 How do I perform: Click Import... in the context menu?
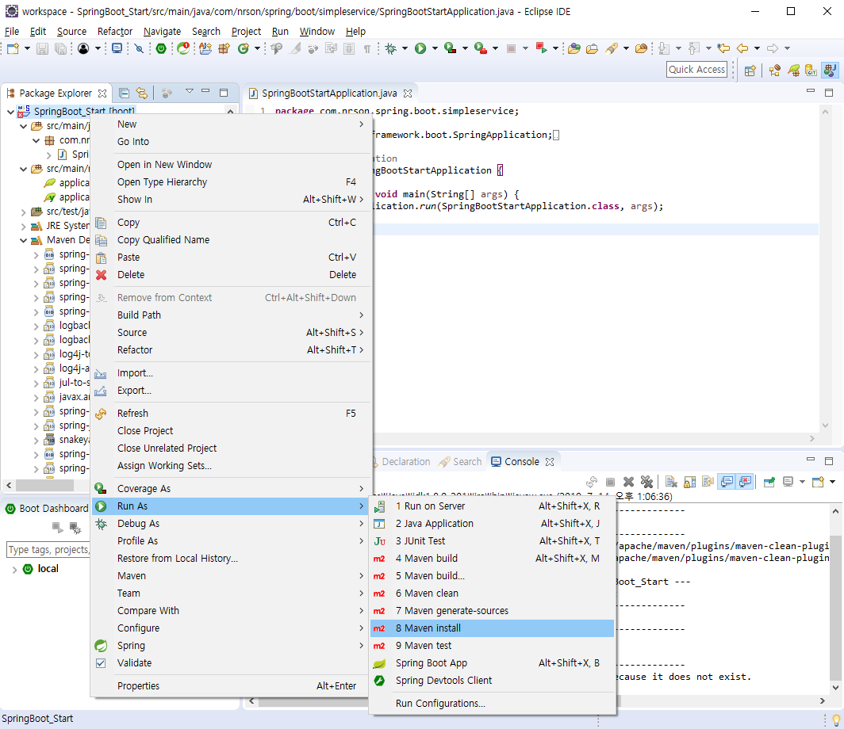232,372
